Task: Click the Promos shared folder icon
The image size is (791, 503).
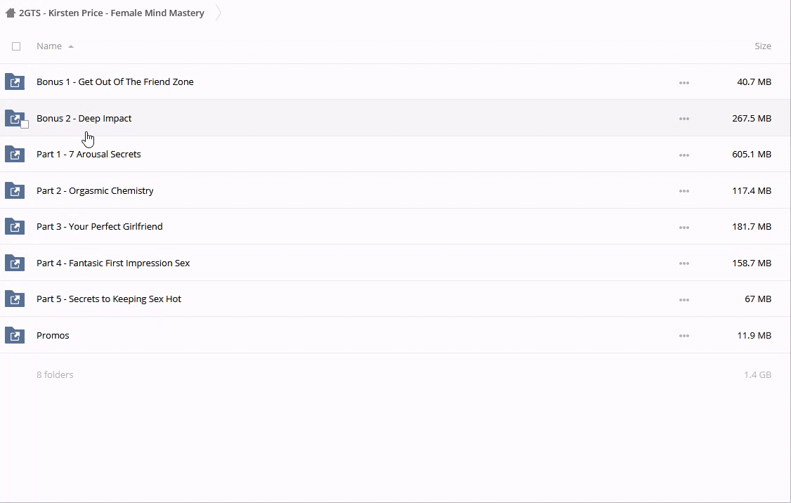Action: (15, 336)
